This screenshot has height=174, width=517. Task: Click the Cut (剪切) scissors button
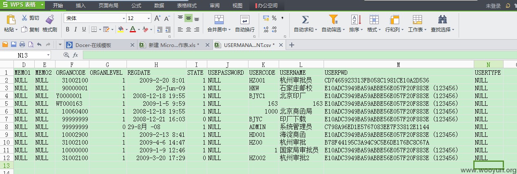[31, 18]
